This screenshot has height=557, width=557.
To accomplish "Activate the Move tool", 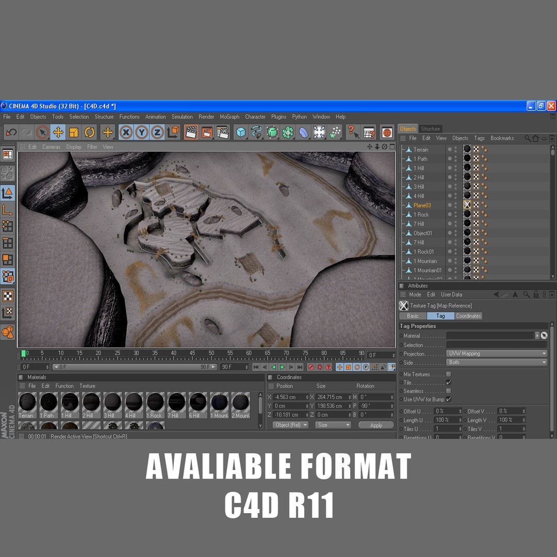I will tap(58, 133).
